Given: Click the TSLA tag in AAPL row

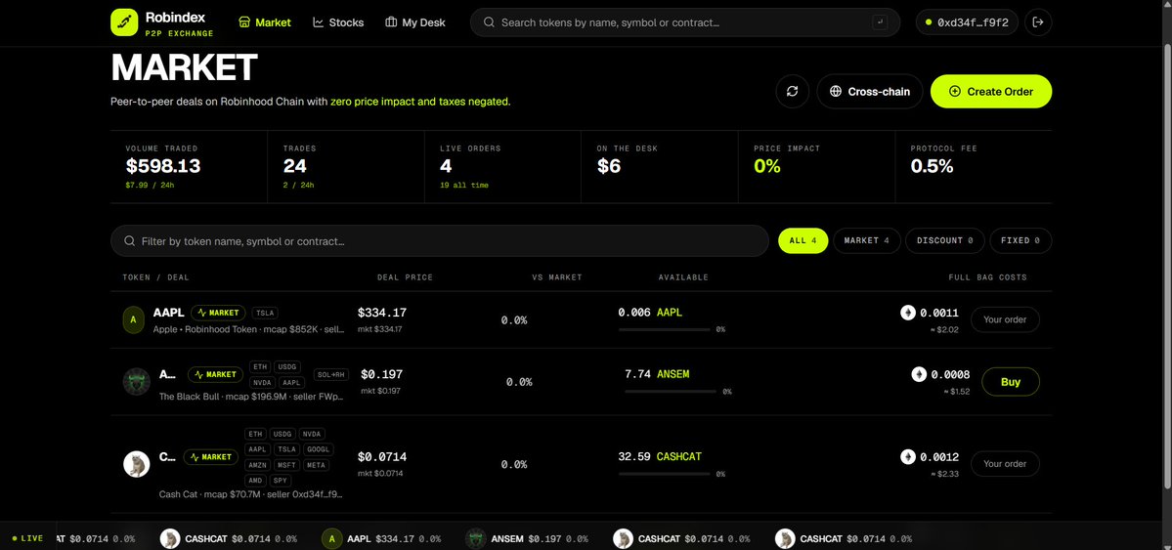Looking at the screenshot, I should pos(265,313).
